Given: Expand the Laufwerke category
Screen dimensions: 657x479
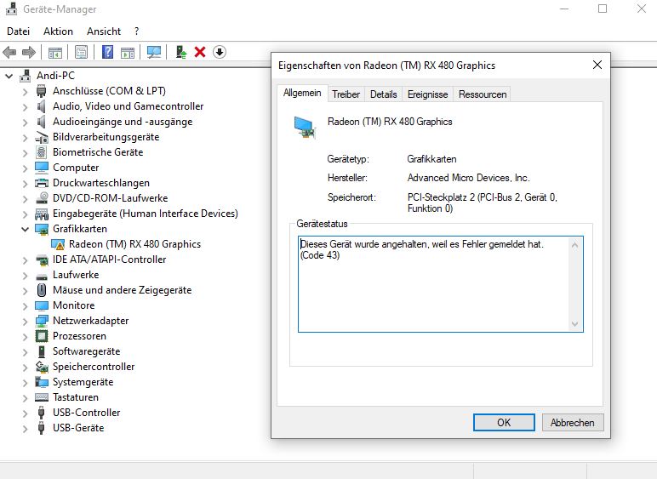Looking at the screenshot, I should click(26, 275).
